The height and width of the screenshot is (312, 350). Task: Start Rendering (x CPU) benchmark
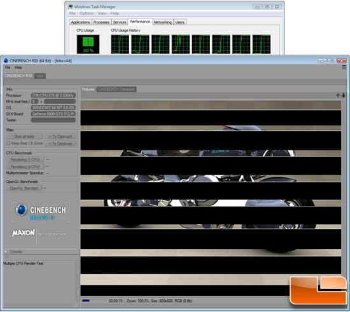(x=25, y=166)
